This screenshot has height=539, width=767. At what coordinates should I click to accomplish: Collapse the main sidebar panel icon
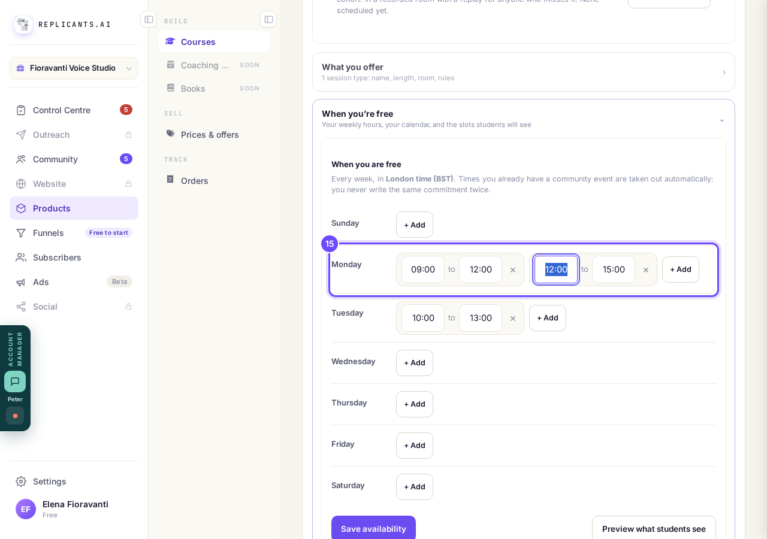[x=149, y=19]
